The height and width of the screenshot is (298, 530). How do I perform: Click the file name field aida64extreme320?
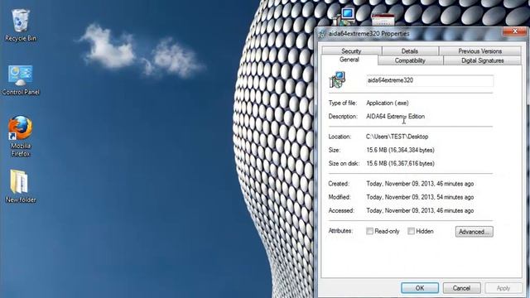click(430, 80)
